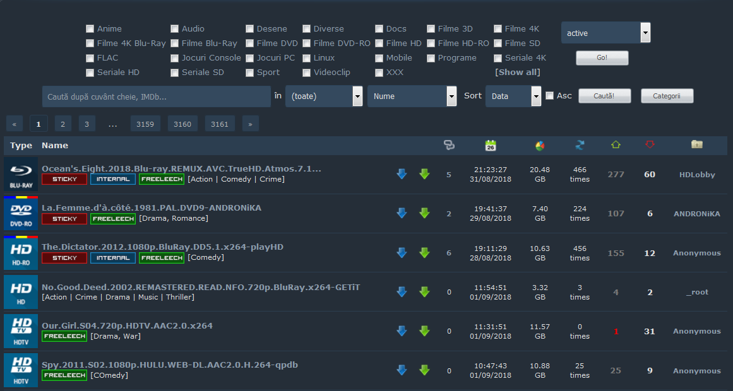Open HDTV category icon on Our.Girl row
Image resolution: width=733 pixels, height=391 pixels.
(21, 331)
